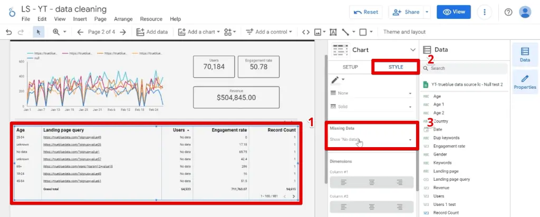Insert a text box from toolbar

pyautogui.click(x=333, y=32)
